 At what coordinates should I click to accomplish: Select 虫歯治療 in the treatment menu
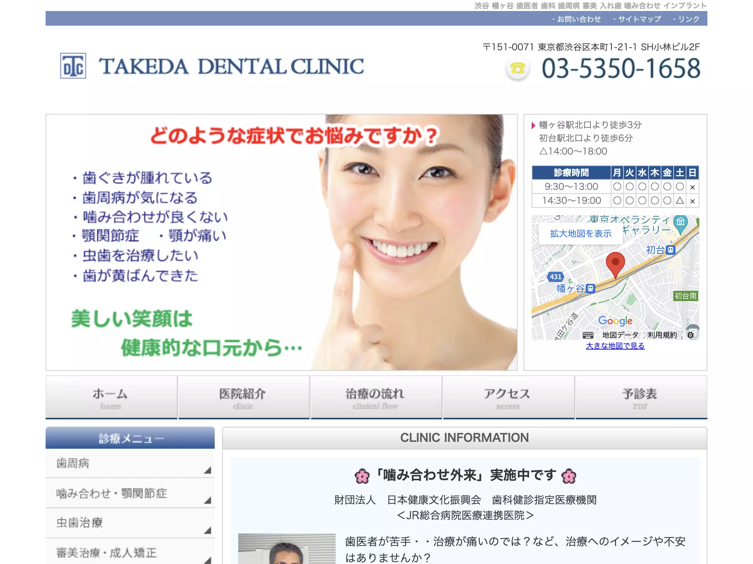tap(130, 523)
